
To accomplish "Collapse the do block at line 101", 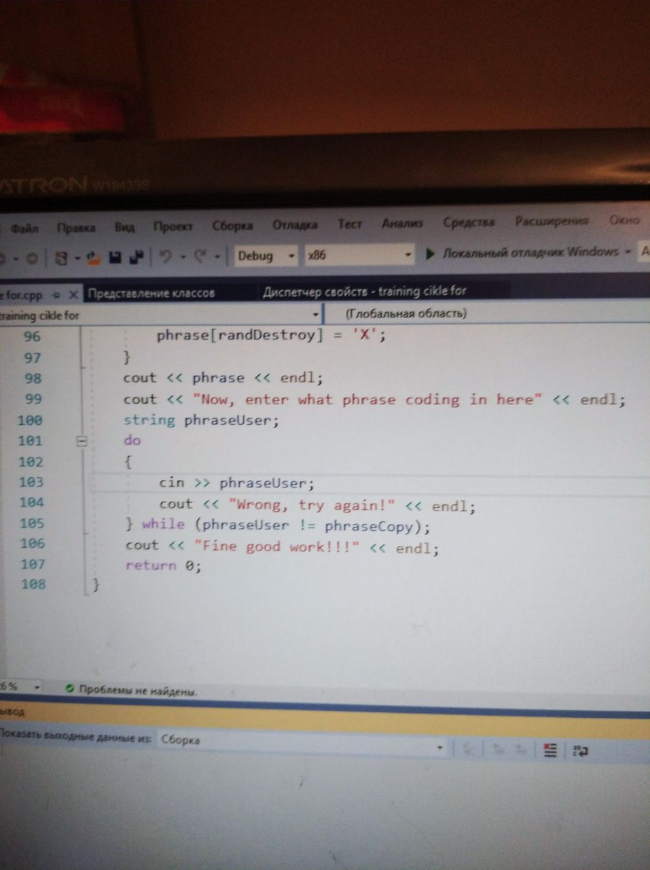I will [82, 441].
